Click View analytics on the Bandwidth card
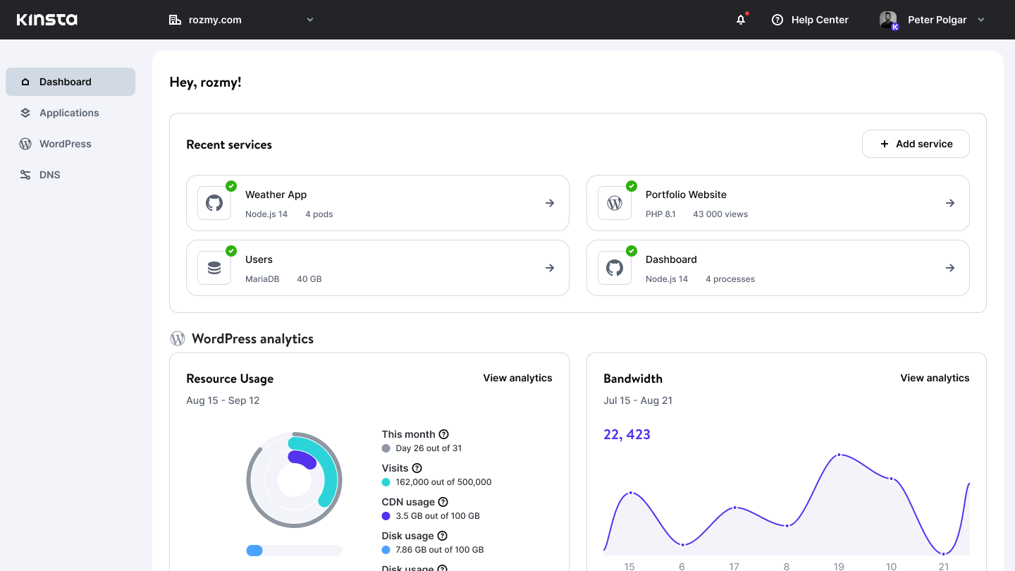This screenshot has height=571, width=1015. (935, 378)
